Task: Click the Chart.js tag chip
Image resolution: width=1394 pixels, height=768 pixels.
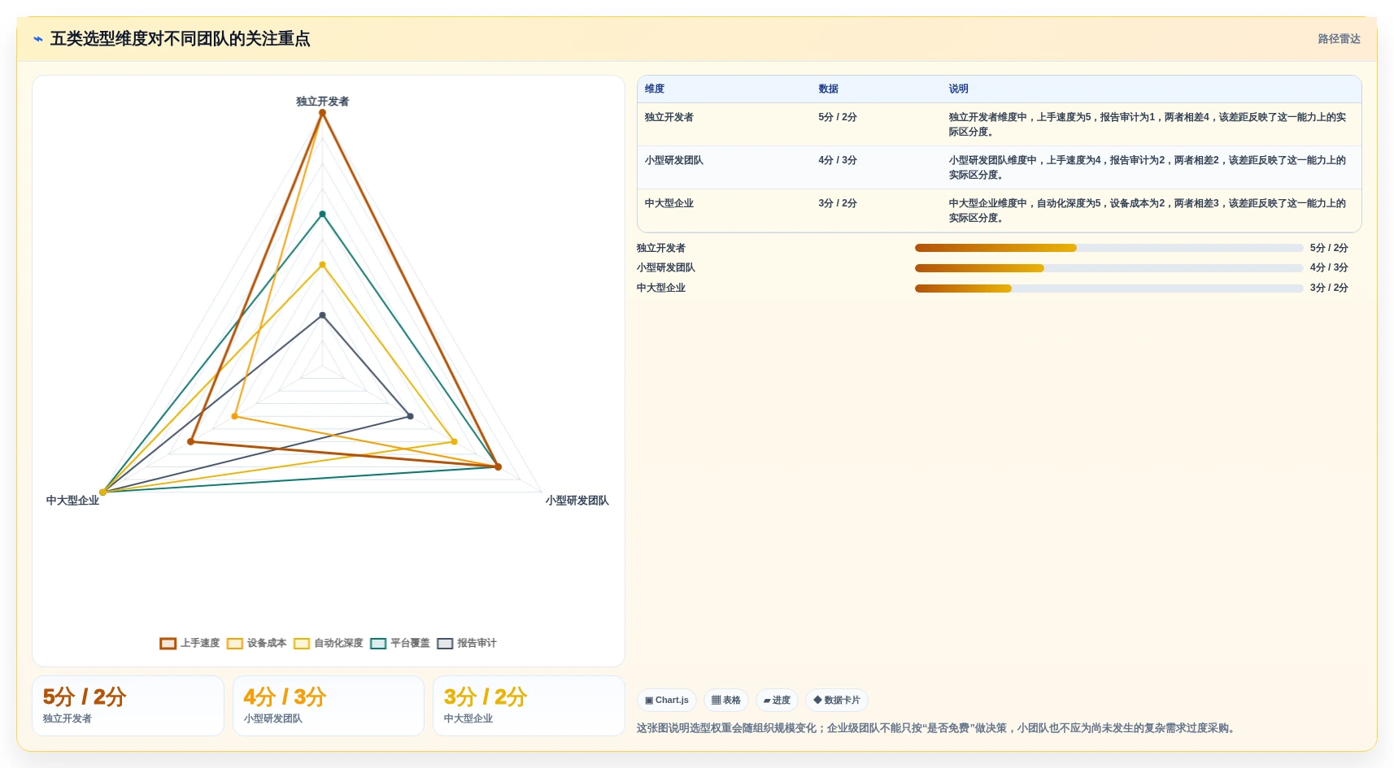Action: tap(667, 700)
